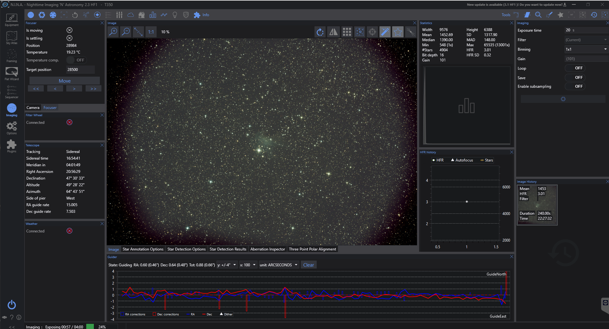The image size is (609, 329).
Task: Open the Binning 1x1 dropdown
Action: tap(586, 49)
